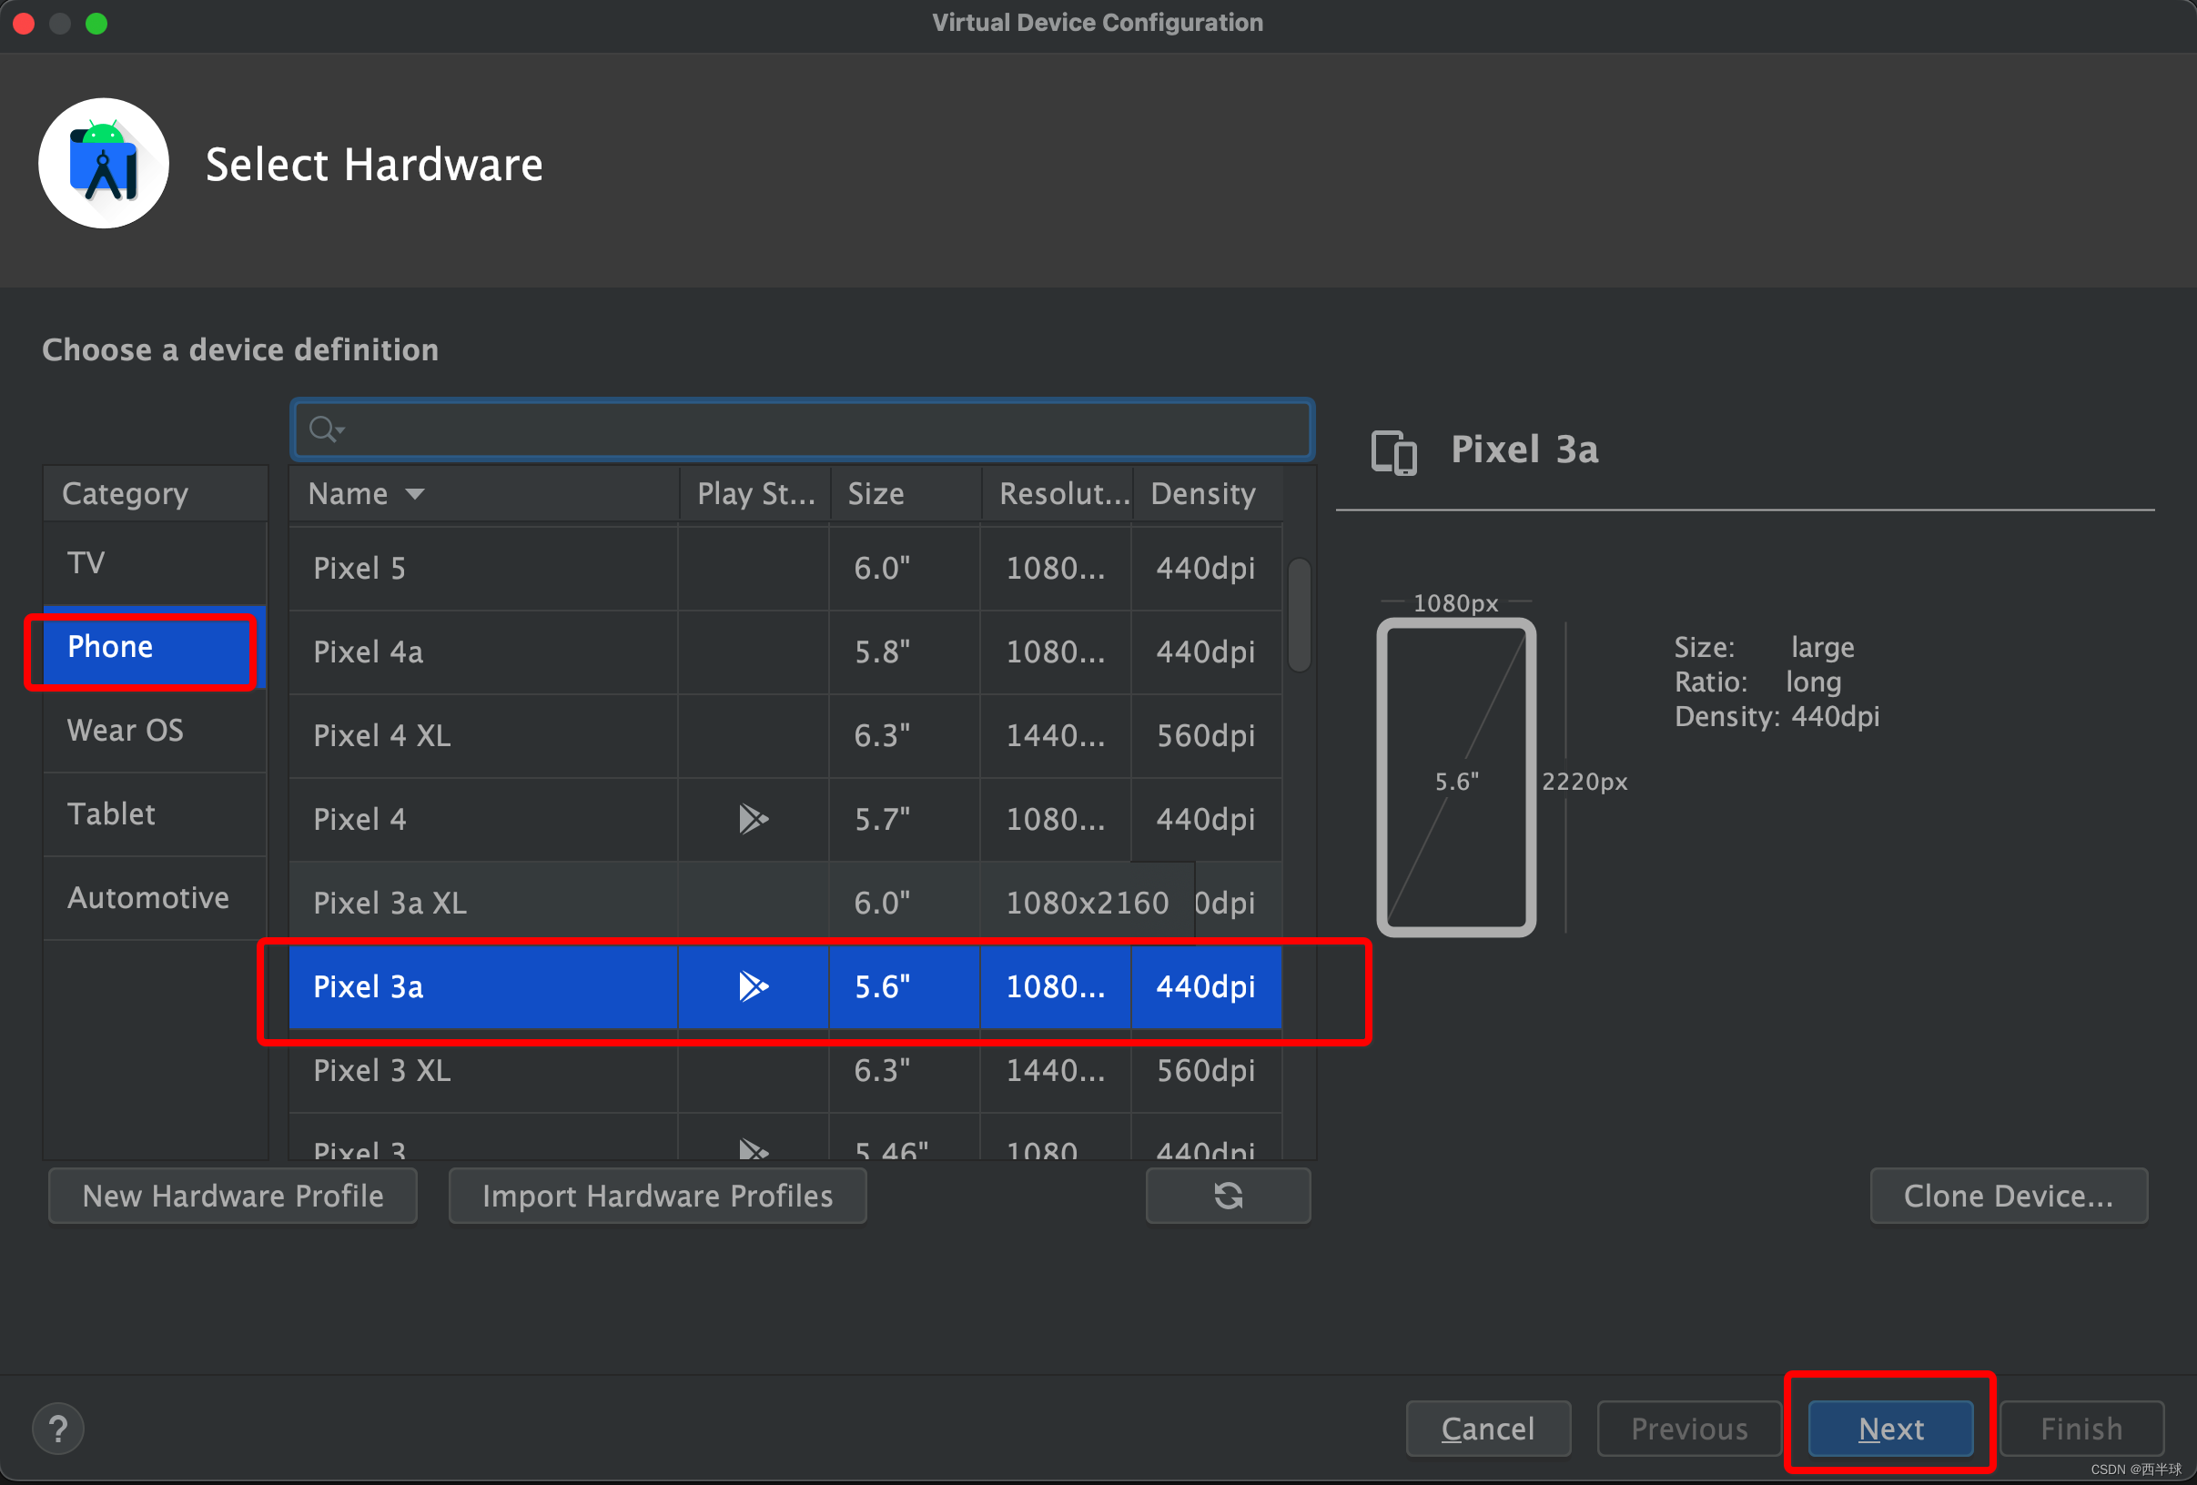
Task: Click the Clone Device button
Action: point(2008,1196)
